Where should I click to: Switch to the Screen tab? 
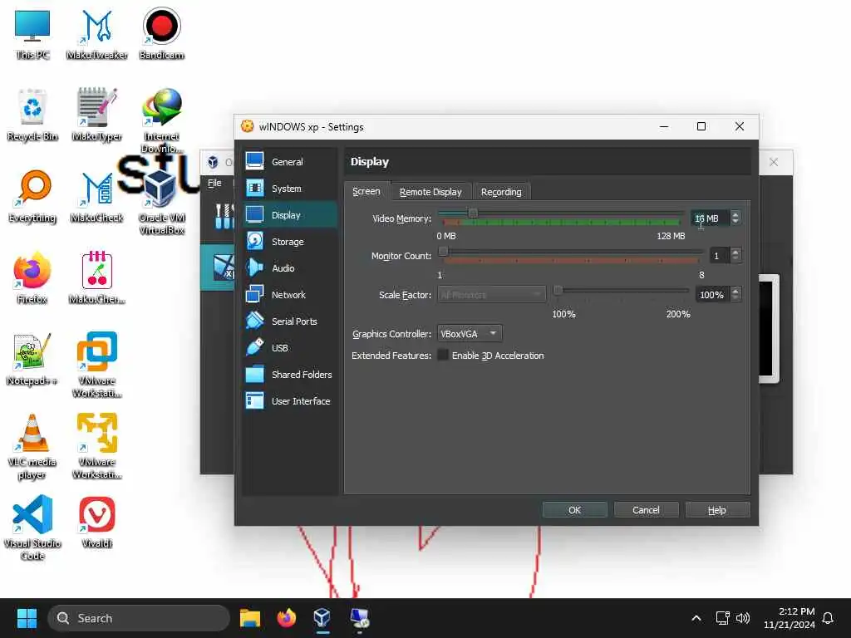[366, 192]
